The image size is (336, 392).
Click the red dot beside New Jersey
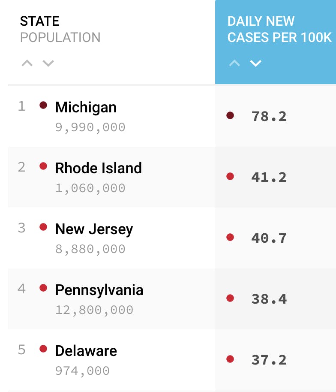43,227
